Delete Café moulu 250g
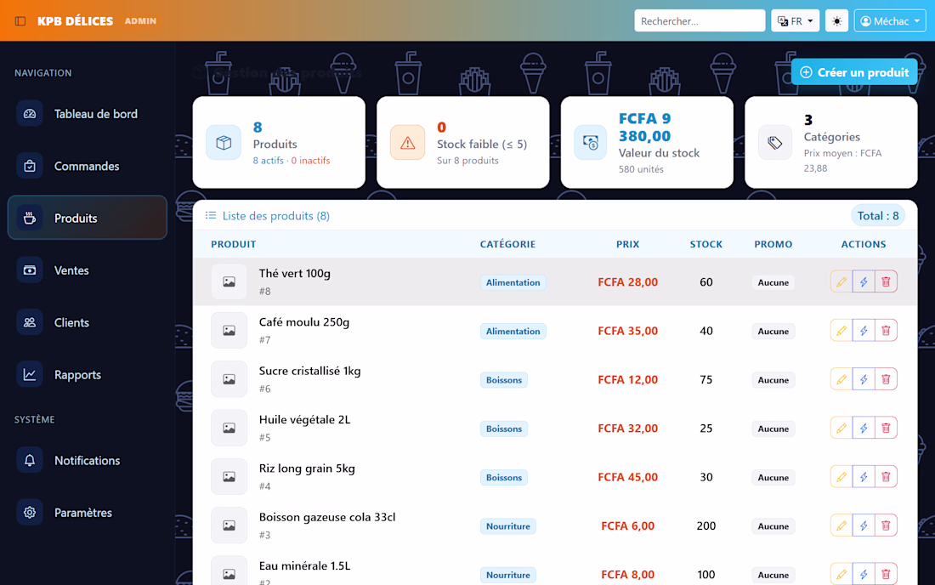The width and height of the screenshot is (935, 585). tap(886, 331)
